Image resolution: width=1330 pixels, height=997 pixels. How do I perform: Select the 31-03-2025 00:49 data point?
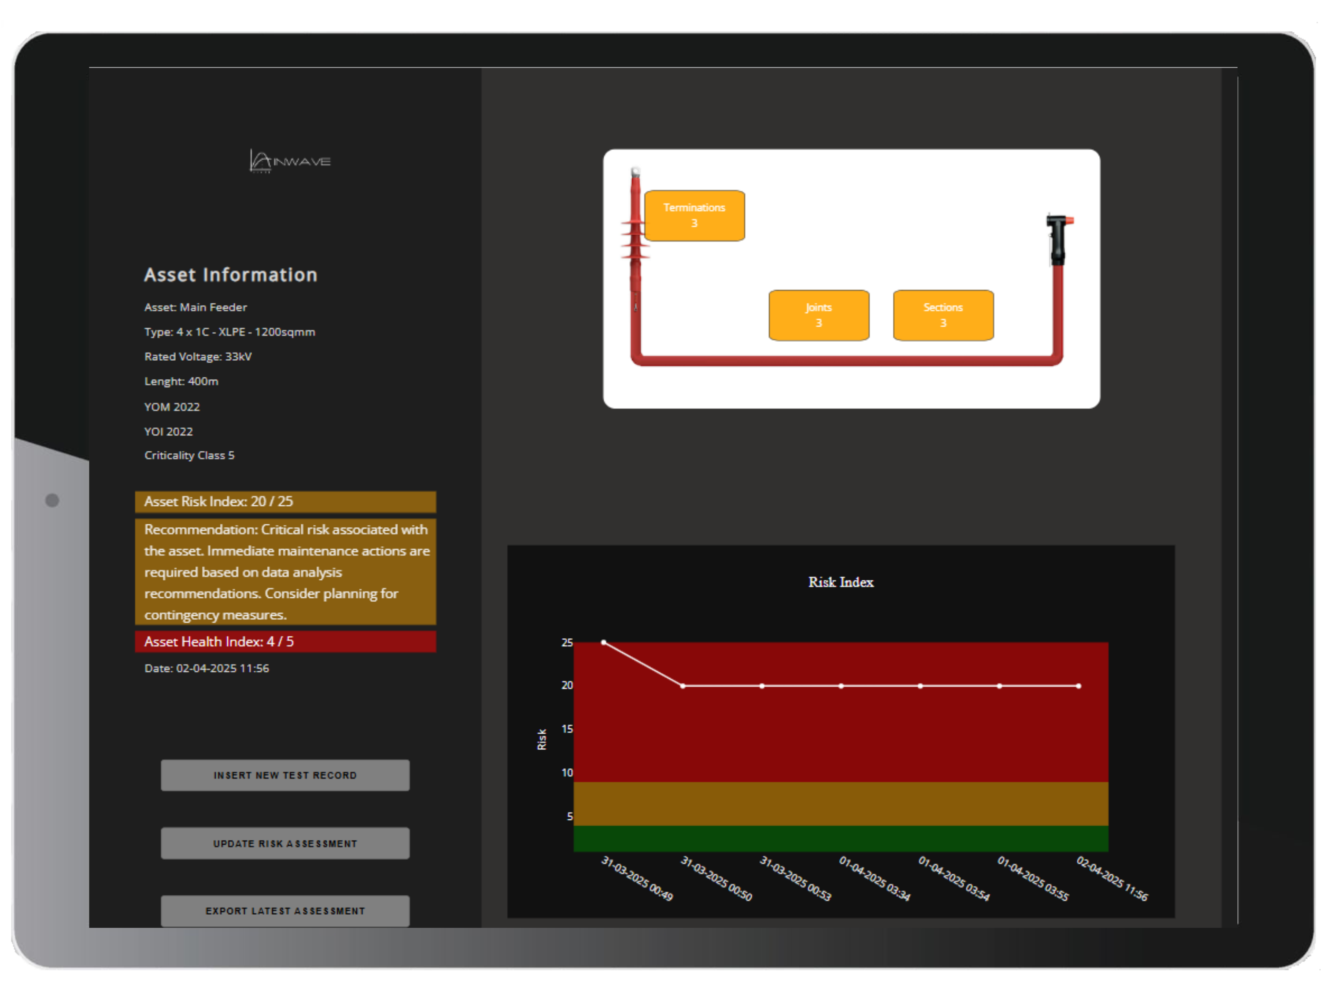[604, 642]
